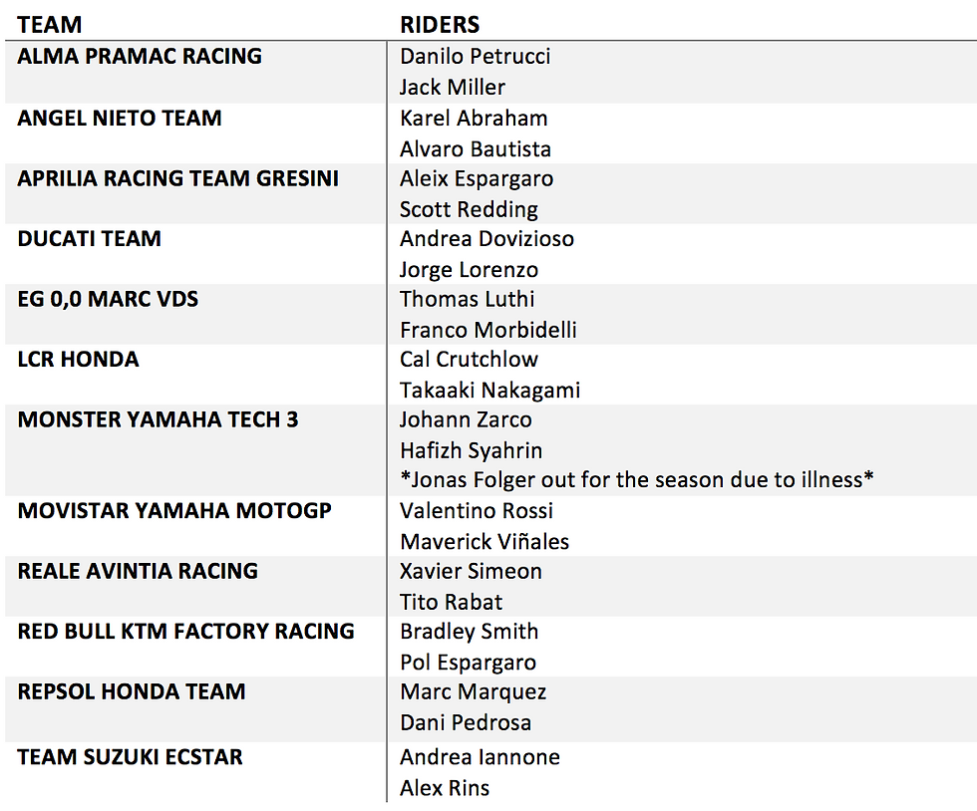The image size is (977, 811).
Task: Select the LCR HONDA team cell
Action: [78, 360]
